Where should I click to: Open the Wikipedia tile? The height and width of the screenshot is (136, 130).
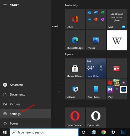coord(117,40)
